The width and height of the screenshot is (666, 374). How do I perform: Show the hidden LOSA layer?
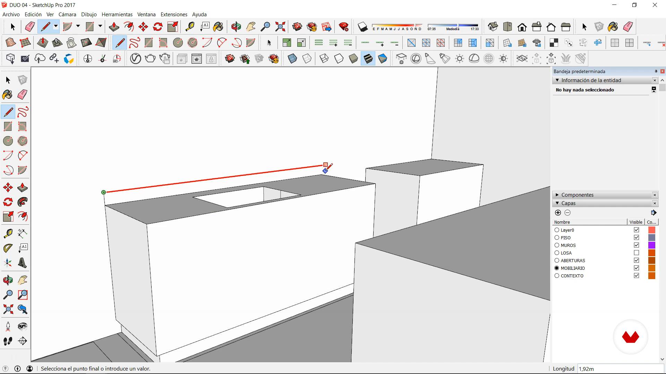click(x=636, y=253)
